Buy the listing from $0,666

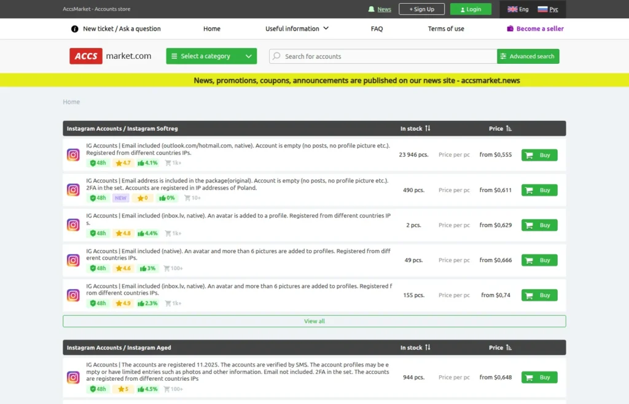[x=539, y=260]
